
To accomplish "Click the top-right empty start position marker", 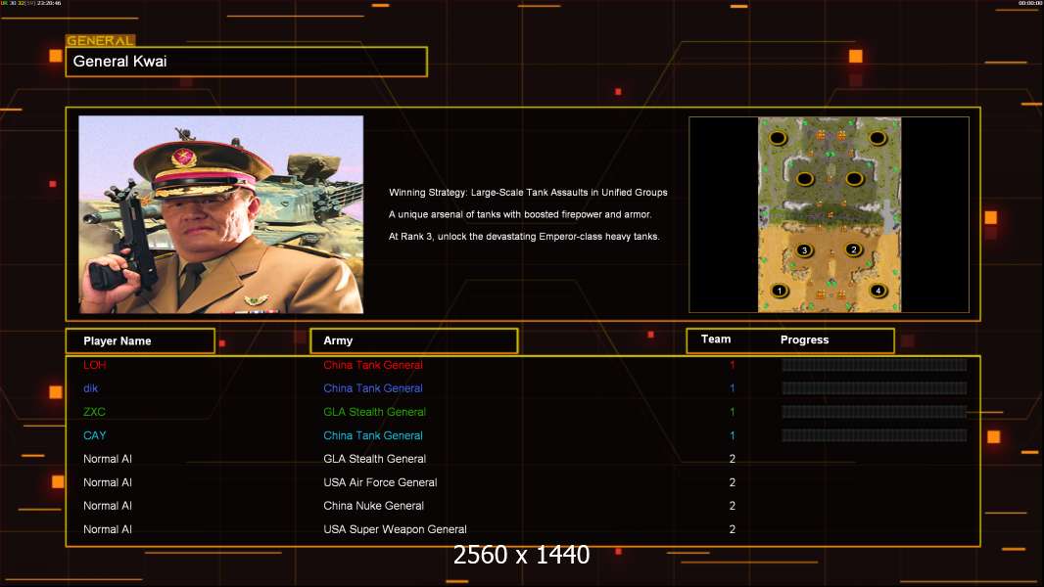I will [x=878, y=139].
